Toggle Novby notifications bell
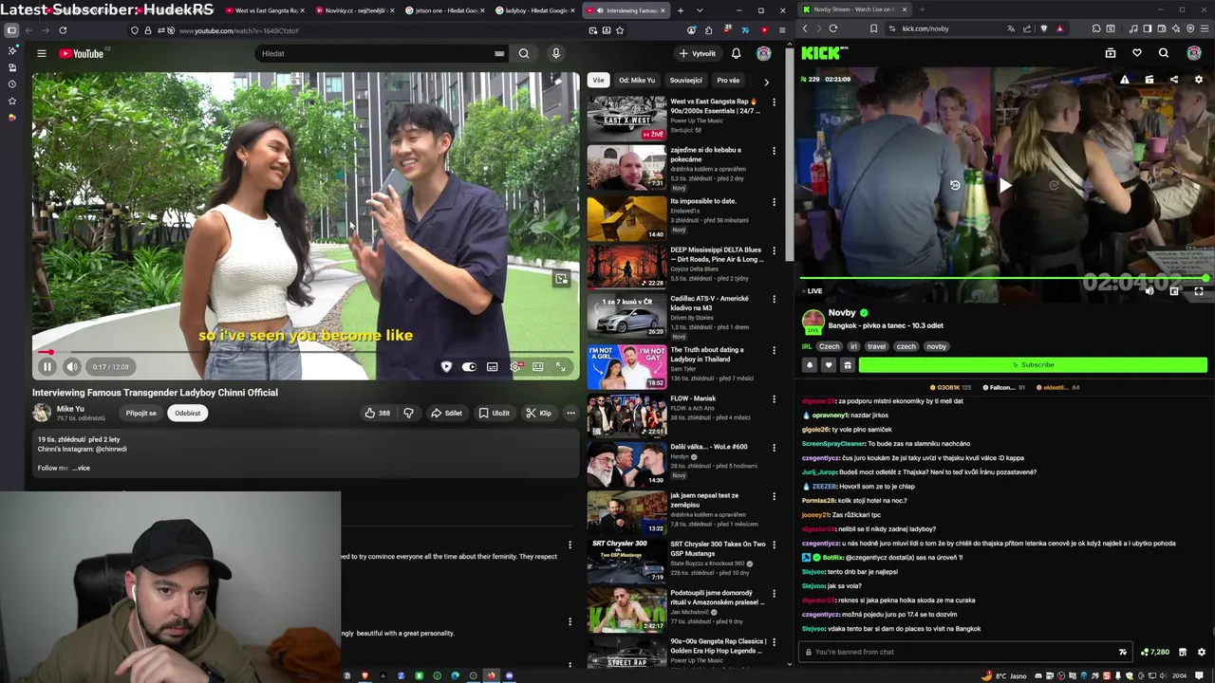Image resolution: width=1215 pixels, height=683 pixels. point(810,365)
